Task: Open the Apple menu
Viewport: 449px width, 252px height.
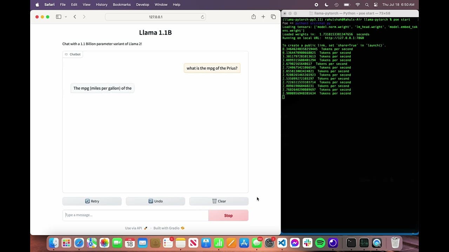Action: click(x=37, y=5)
